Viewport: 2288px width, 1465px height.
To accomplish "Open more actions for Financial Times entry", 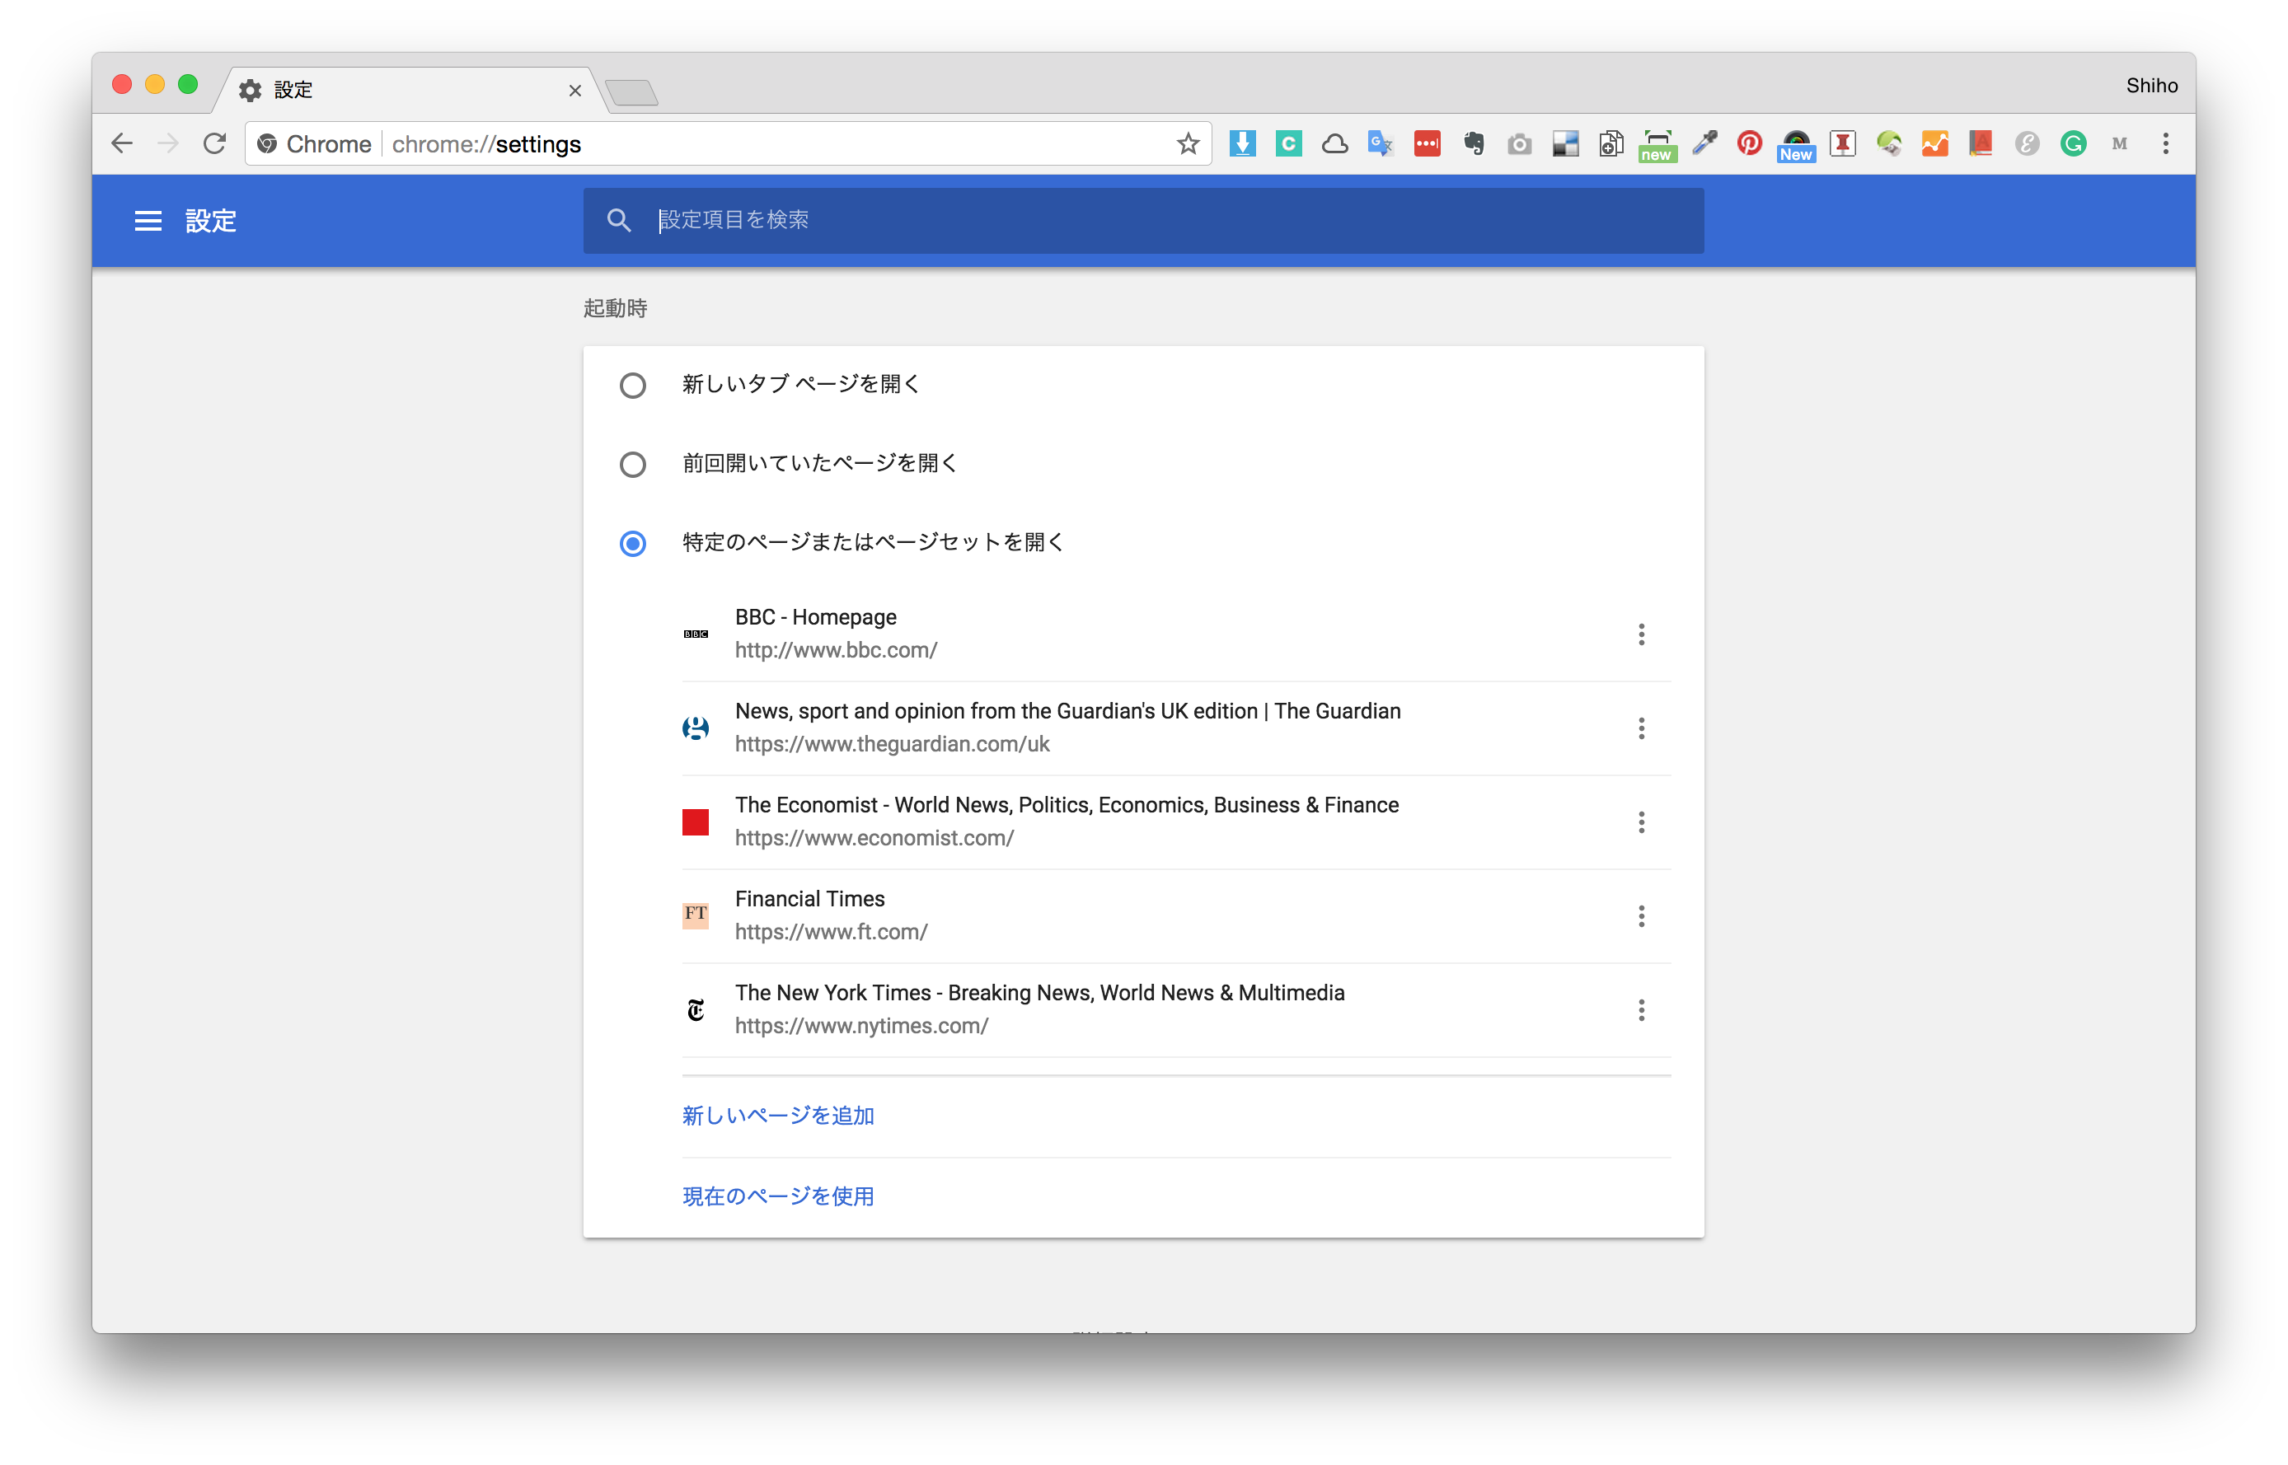I will click(1641, 916).
